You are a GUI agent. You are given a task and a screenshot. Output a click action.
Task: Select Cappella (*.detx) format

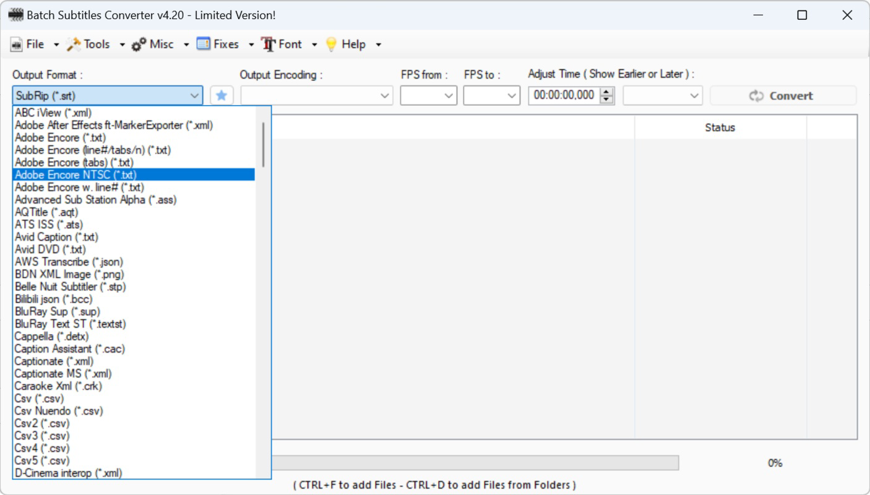coord(134,336)
